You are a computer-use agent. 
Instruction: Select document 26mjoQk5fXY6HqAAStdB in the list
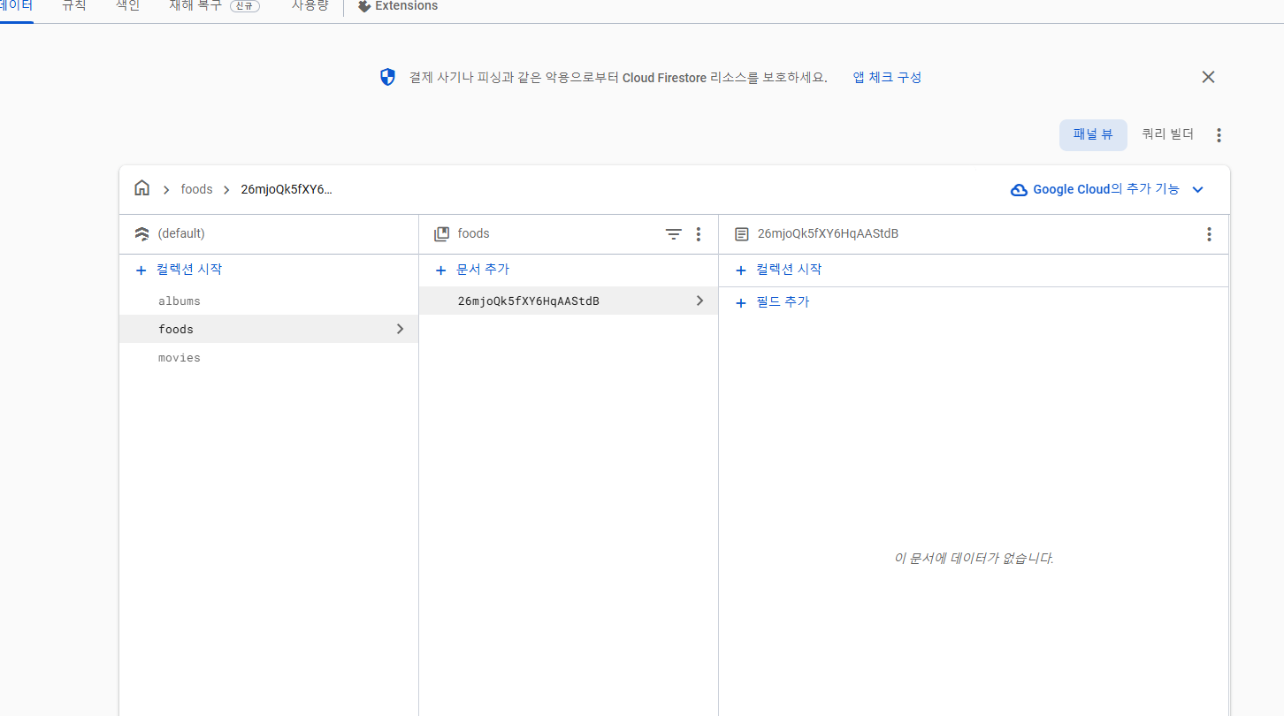tap(569, 301)
